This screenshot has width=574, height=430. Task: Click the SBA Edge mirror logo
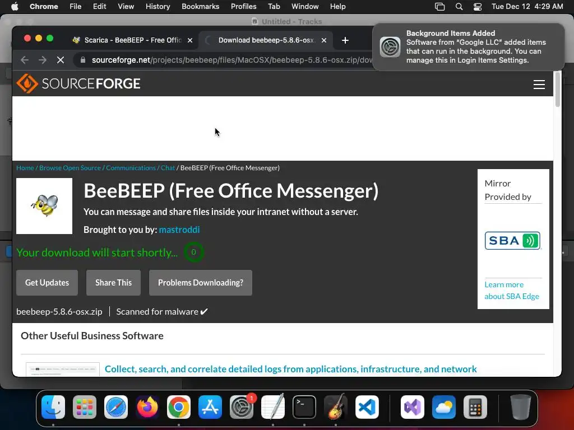[x=512, y=241]
